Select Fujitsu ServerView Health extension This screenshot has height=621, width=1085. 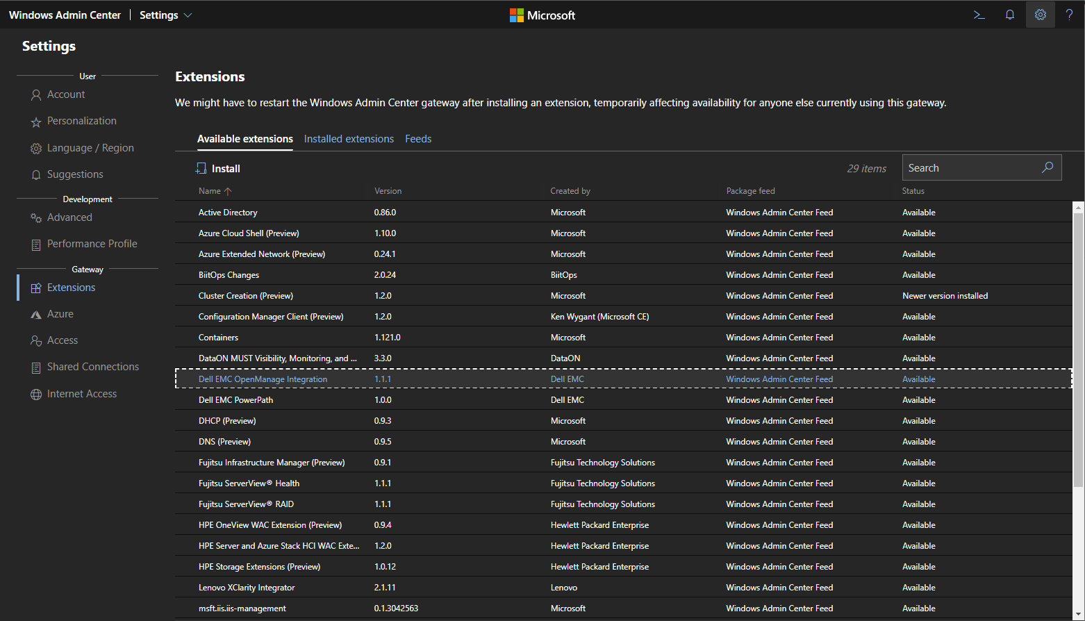[x=624, y=483]
